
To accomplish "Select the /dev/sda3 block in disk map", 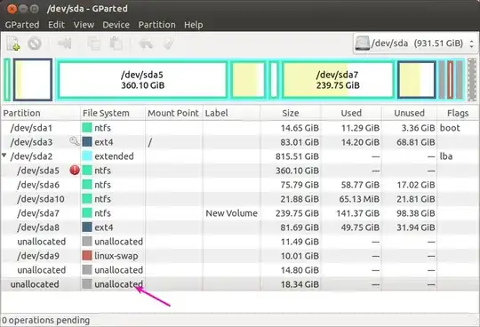I will click(x=33, y=80).
